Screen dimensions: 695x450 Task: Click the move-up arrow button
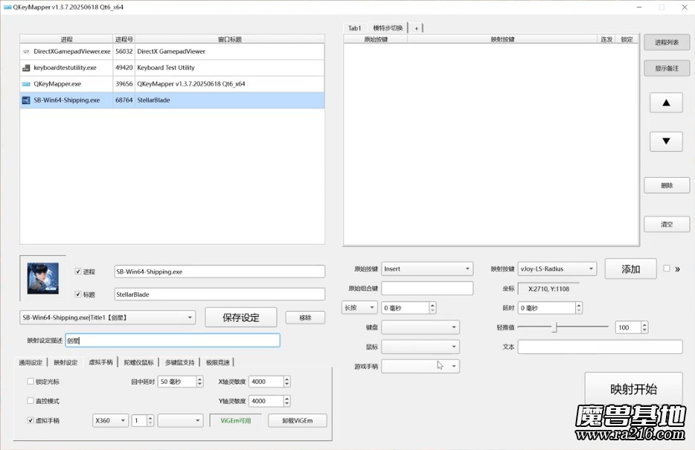(x=666, y=103)
